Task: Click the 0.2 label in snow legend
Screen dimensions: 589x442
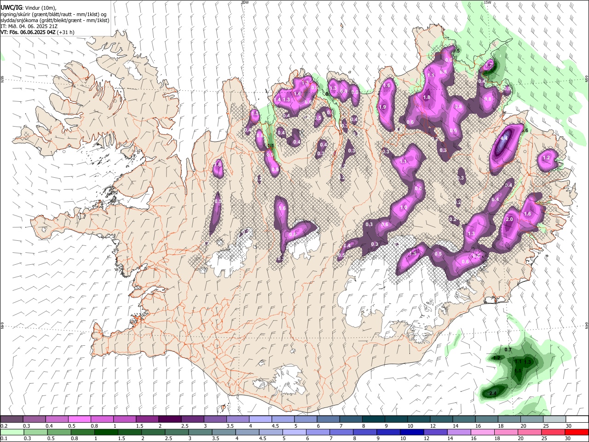Action: pos(4,426)
